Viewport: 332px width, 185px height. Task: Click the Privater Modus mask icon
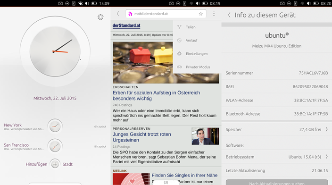179,67
